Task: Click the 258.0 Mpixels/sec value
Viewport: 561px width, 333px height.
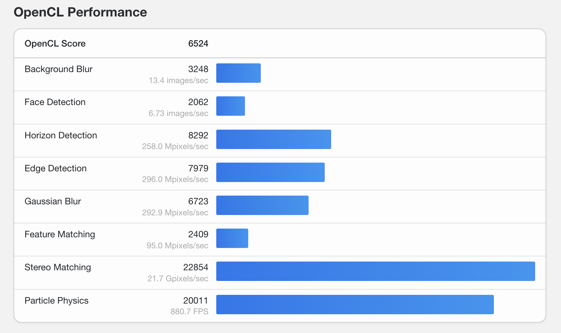Action: [175, 146]
